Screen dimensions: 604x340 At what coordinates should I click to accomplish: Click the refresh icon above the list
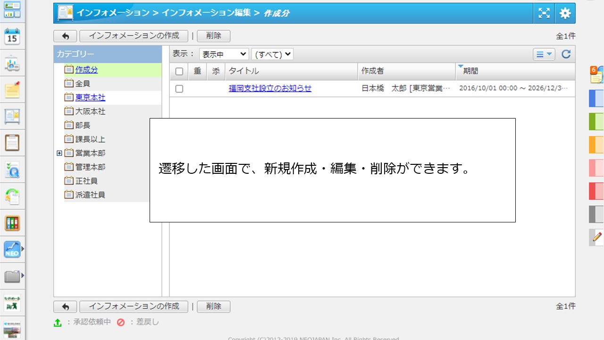pos(566,54)
